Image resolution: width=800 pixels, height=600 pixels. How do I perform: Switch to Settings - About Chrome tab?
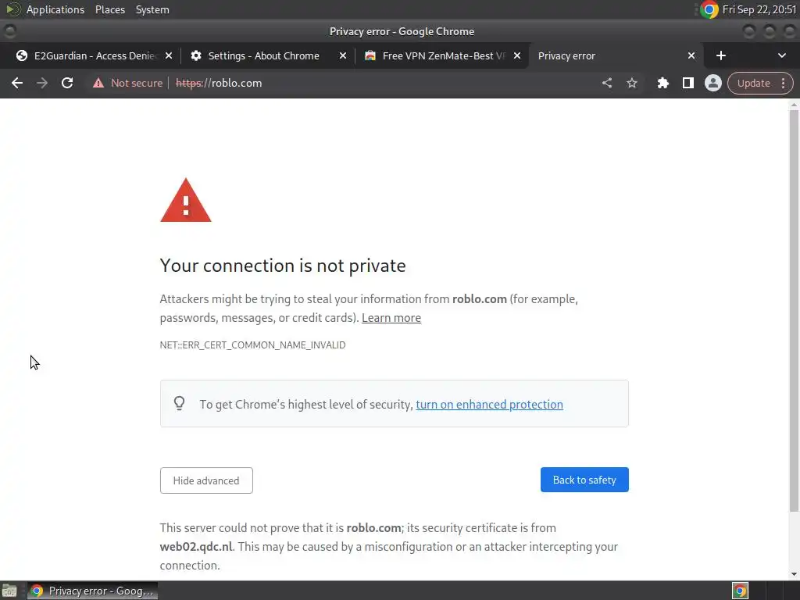pyautogui.click(x=262, y=55)
